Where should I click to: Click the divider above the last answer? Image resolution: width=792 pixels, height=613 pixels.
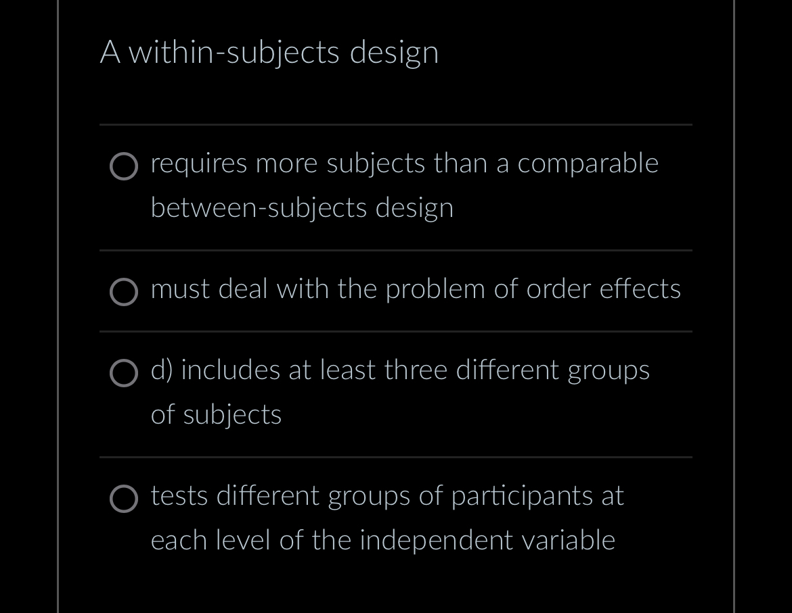click(x=395, y=458)
